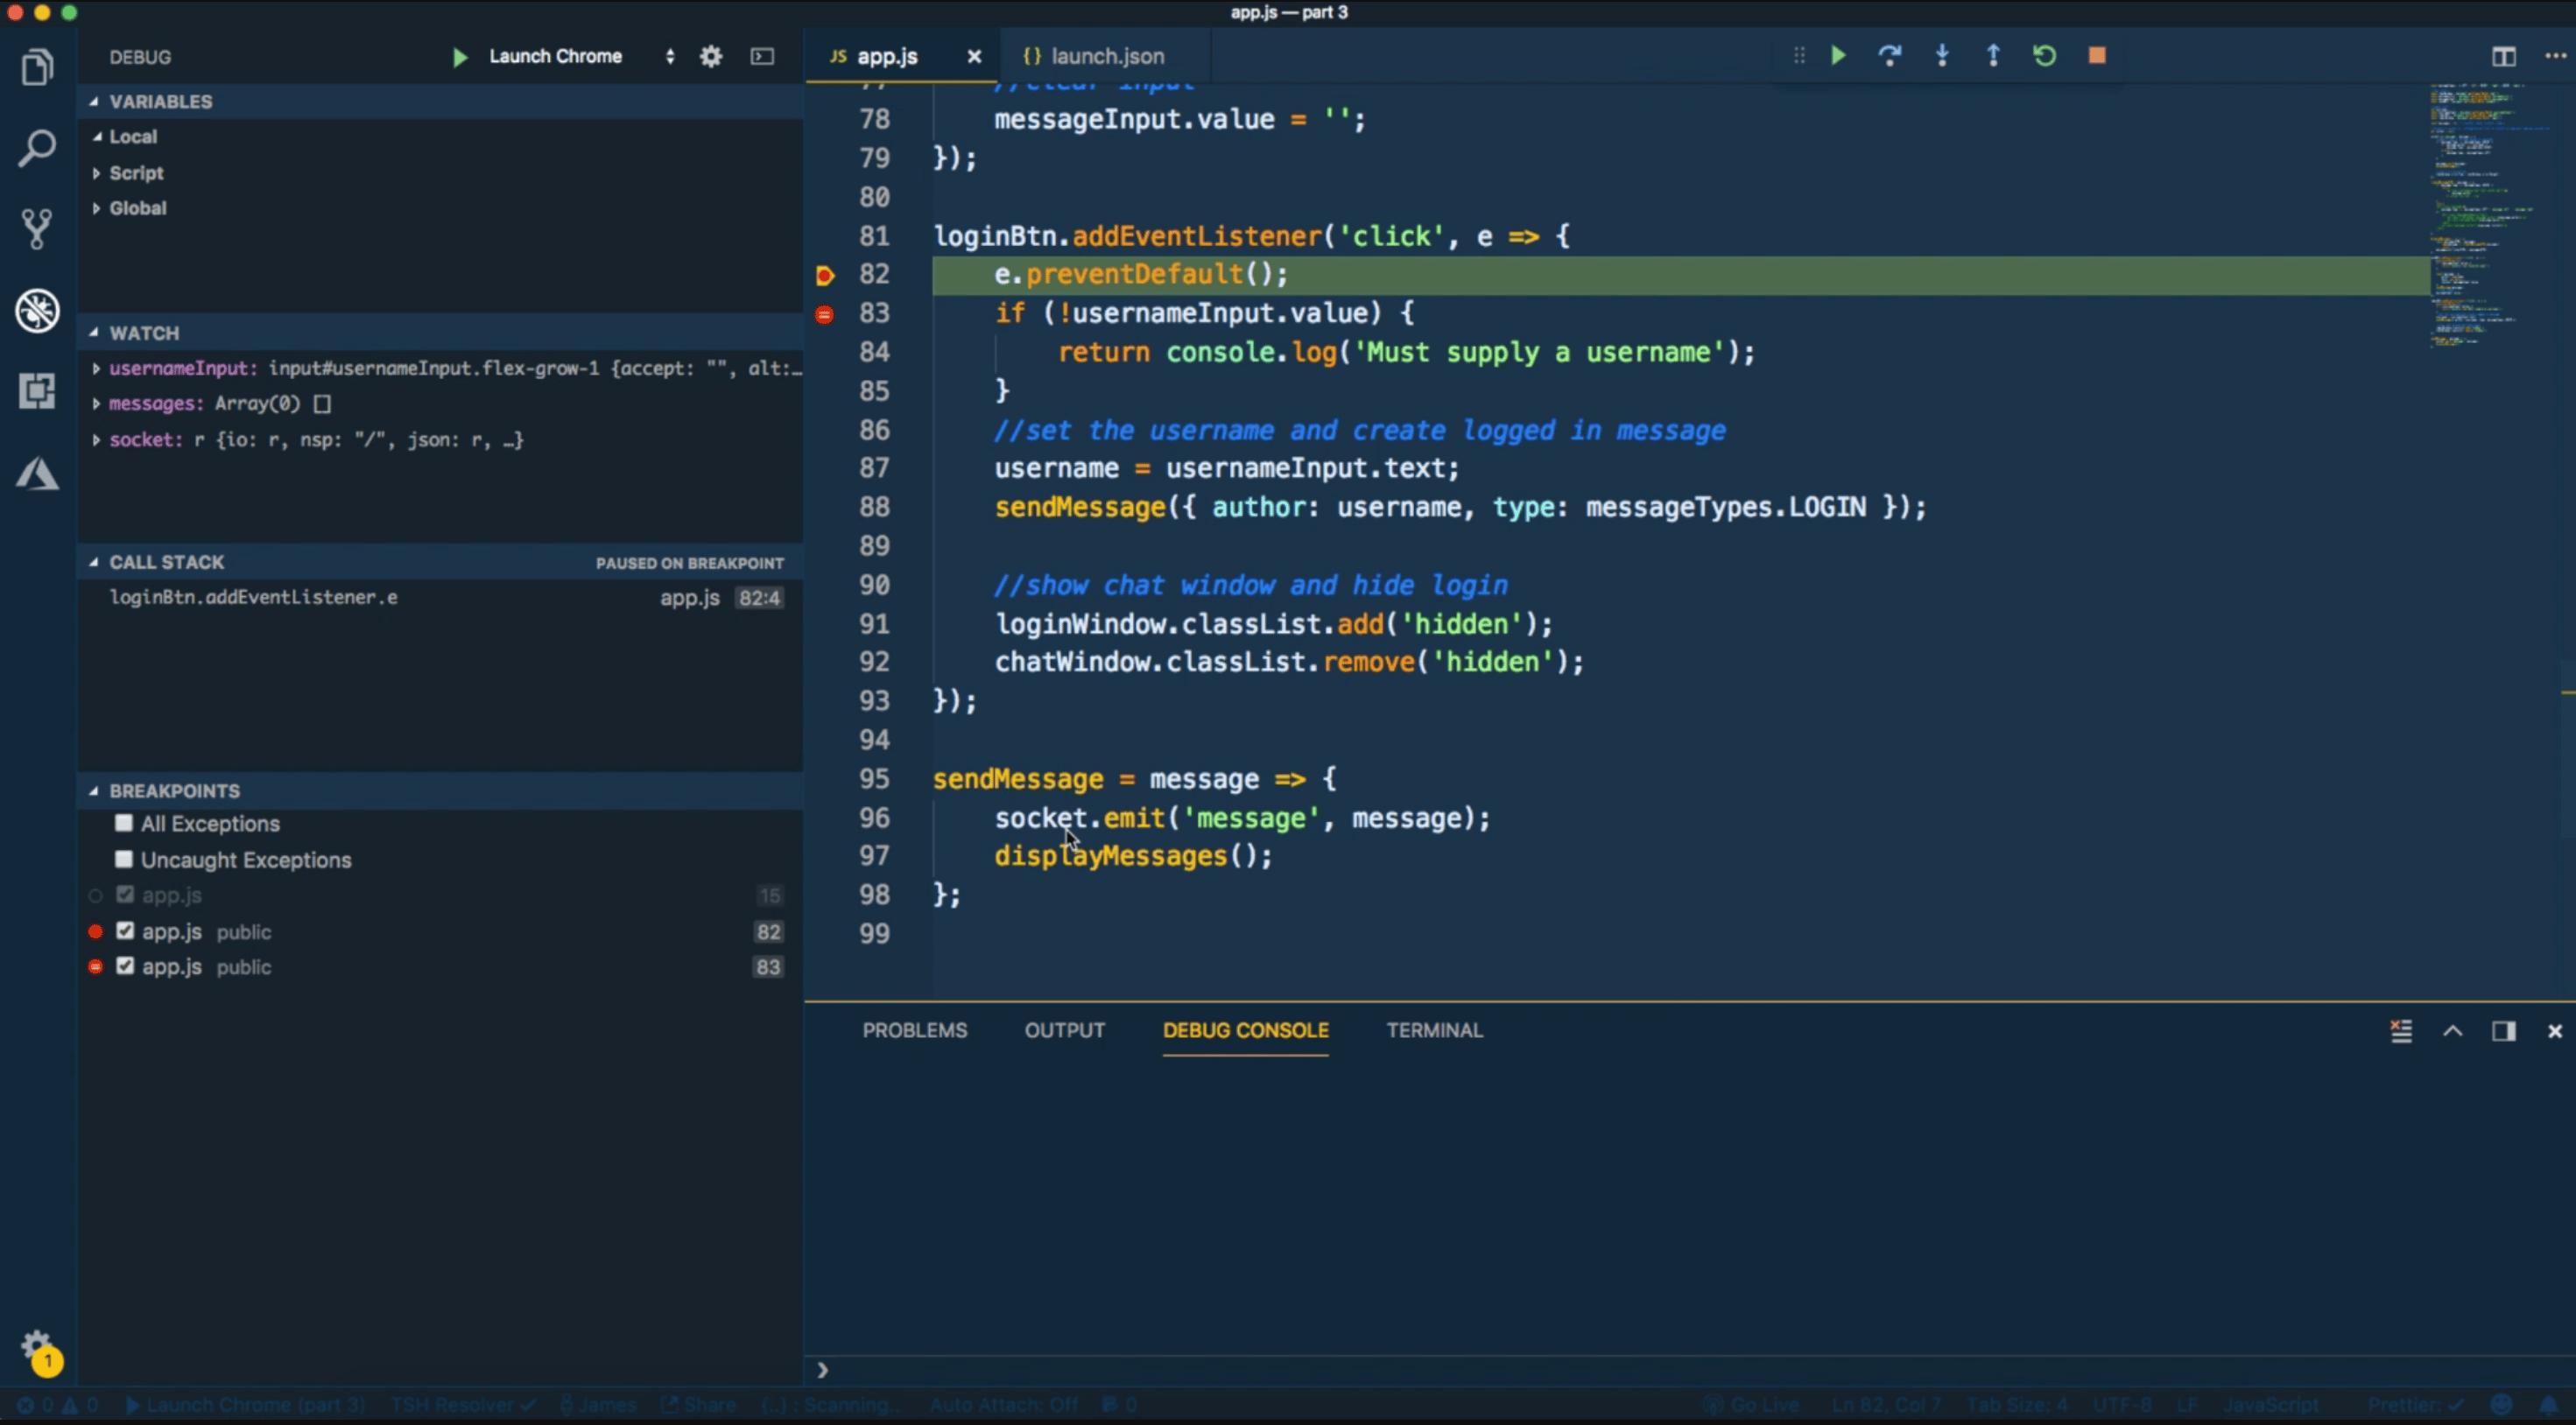Click the code minimap overview

pos(2490,215)
